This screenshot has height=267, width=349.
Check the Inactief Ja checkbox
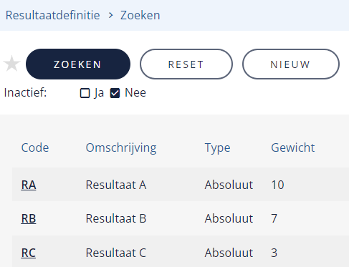point(85,93)
